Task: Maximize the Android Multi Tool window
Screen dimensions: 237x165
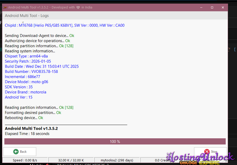Action: (212, 7)
